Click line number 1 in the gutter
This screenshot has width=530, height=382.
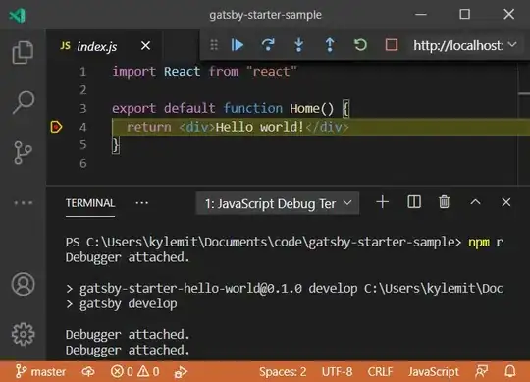(x=83, y=72)
